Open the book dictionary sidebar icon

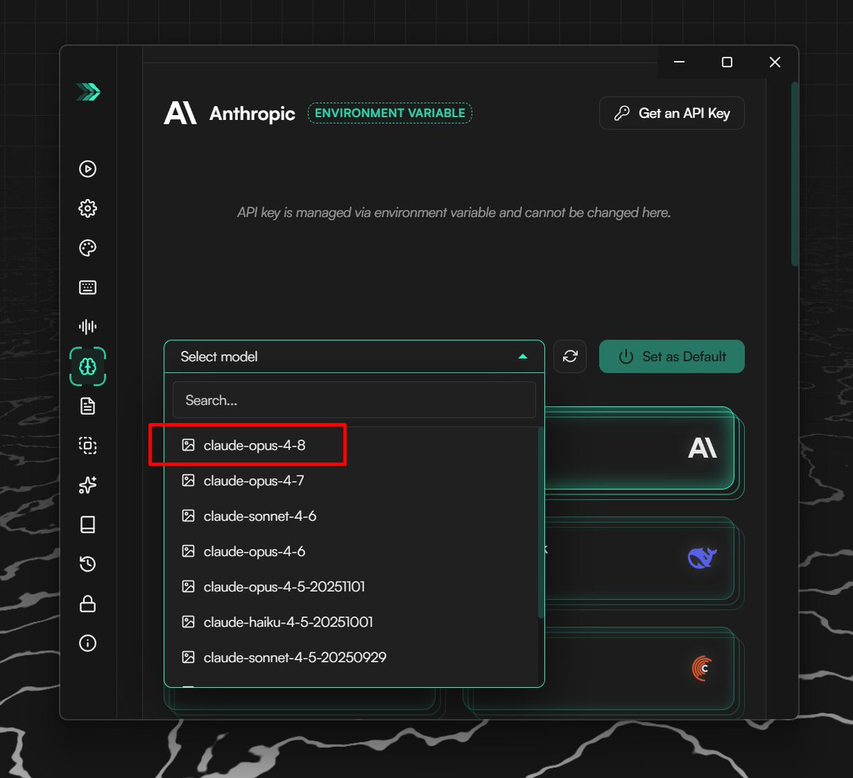(x=87, y=524)
